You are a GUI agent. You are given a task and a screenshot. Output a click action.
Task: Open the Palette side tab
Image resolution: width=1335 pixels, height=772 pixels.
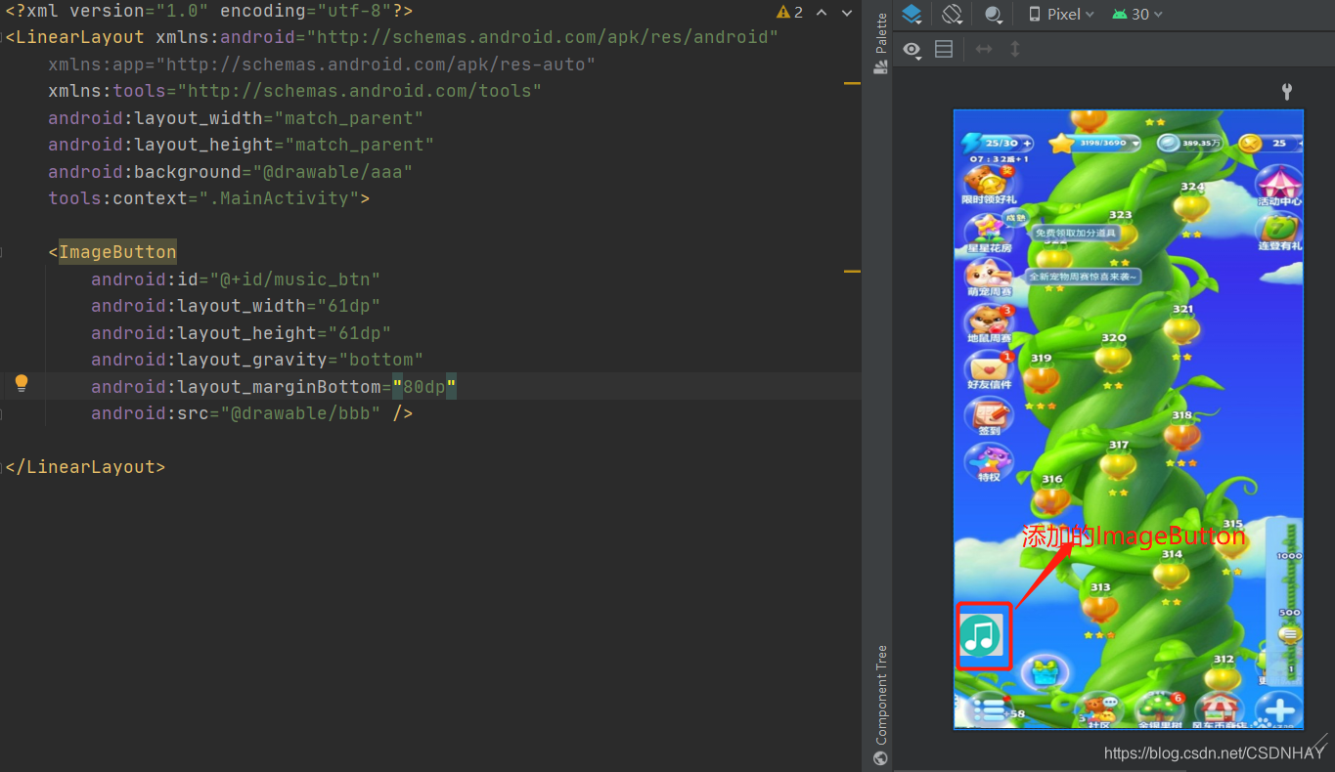[x=881, y=43]
